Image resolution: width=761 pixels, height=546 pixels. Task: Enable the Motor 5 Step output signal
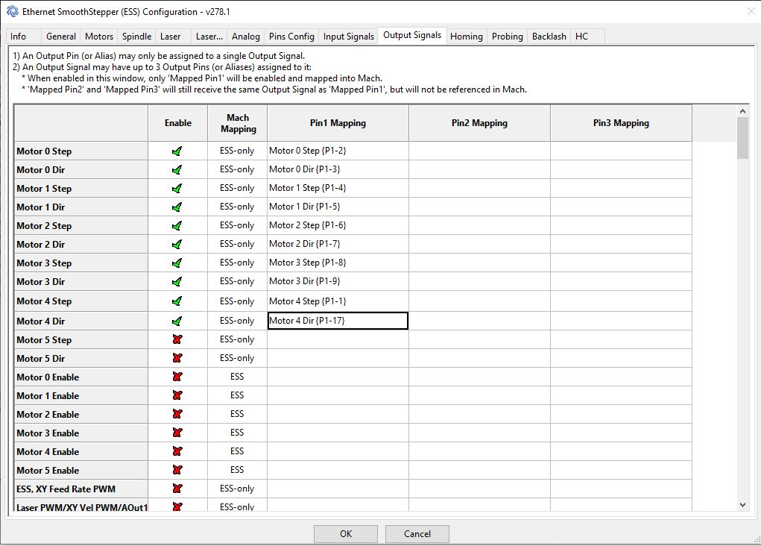click(x=177, y=339)
